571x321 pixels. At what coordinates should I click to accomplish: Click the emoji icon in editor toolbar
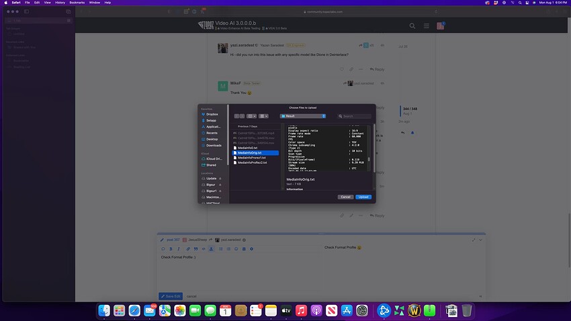[x=236, y=249]
